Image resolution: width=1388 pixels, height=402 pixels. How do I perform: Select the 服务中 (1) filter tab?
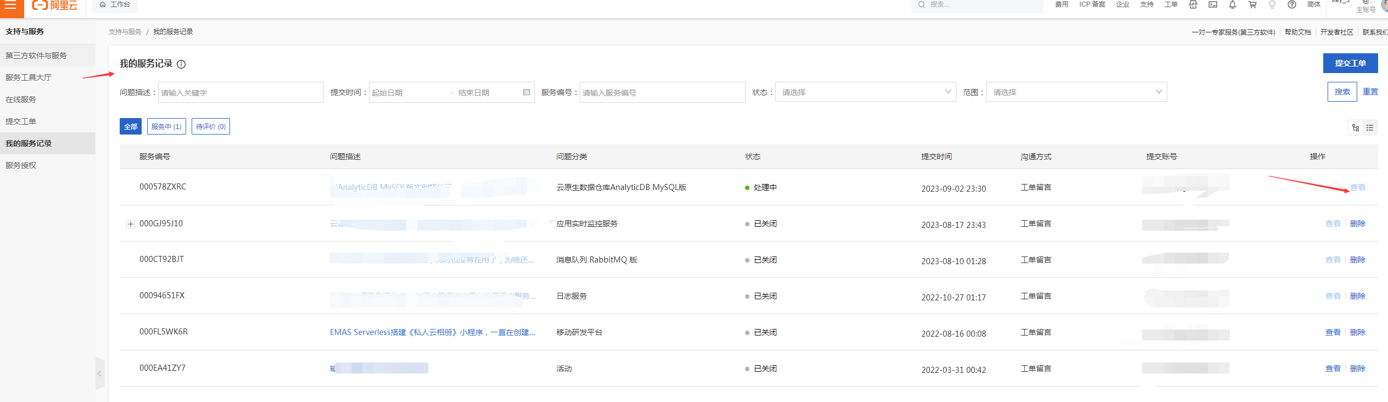click(x=166, y=126)
